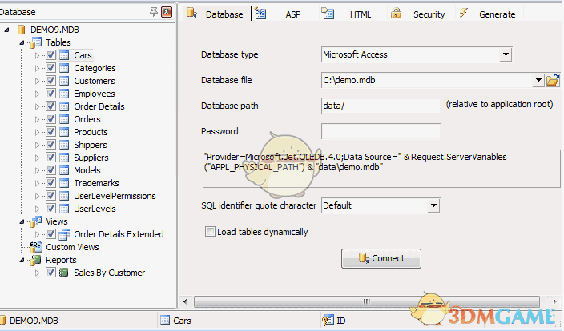Click the Reports folder icon
This screenshot has height=331, width=564.
pyautogui.click(x=35, y=260)
